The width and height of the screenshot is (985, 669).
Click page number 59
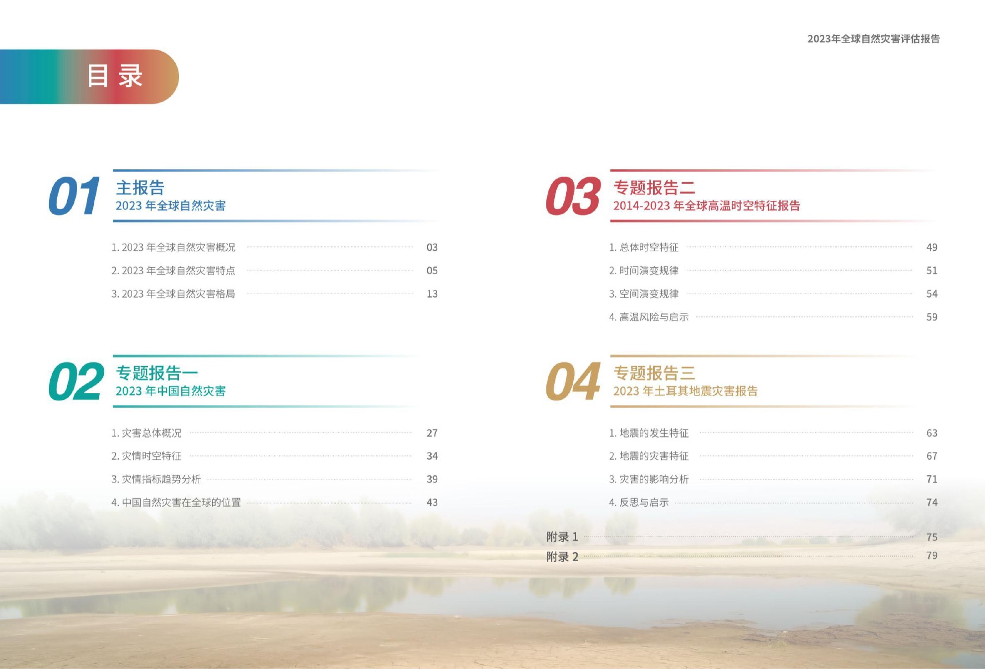(932, 317)
